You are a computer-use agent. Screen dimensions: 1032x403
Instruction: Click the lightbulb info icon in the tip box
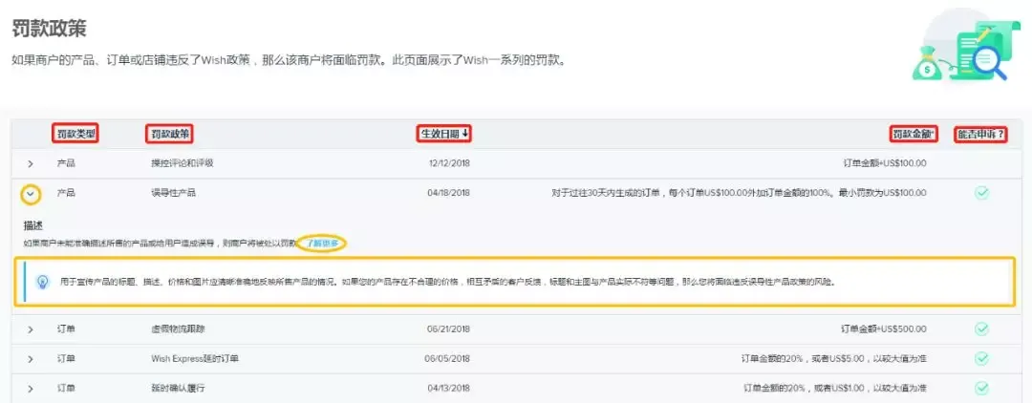click(42, 282)
